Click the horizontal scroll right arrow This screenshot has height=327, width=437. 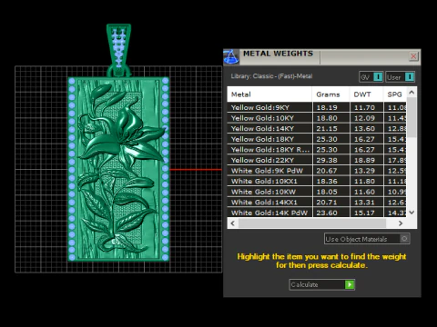(401, 223)
